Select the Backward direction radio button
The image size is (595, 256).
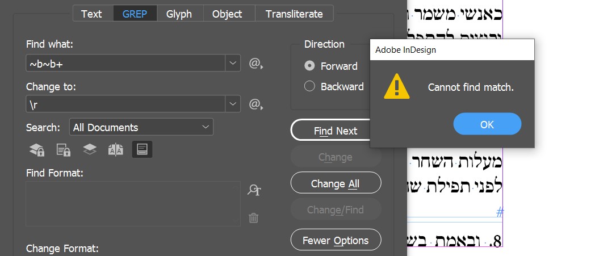tap(309, 86)
